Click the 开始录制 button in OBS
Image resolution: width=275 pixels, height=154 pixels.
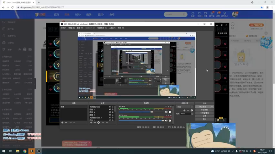204,110
